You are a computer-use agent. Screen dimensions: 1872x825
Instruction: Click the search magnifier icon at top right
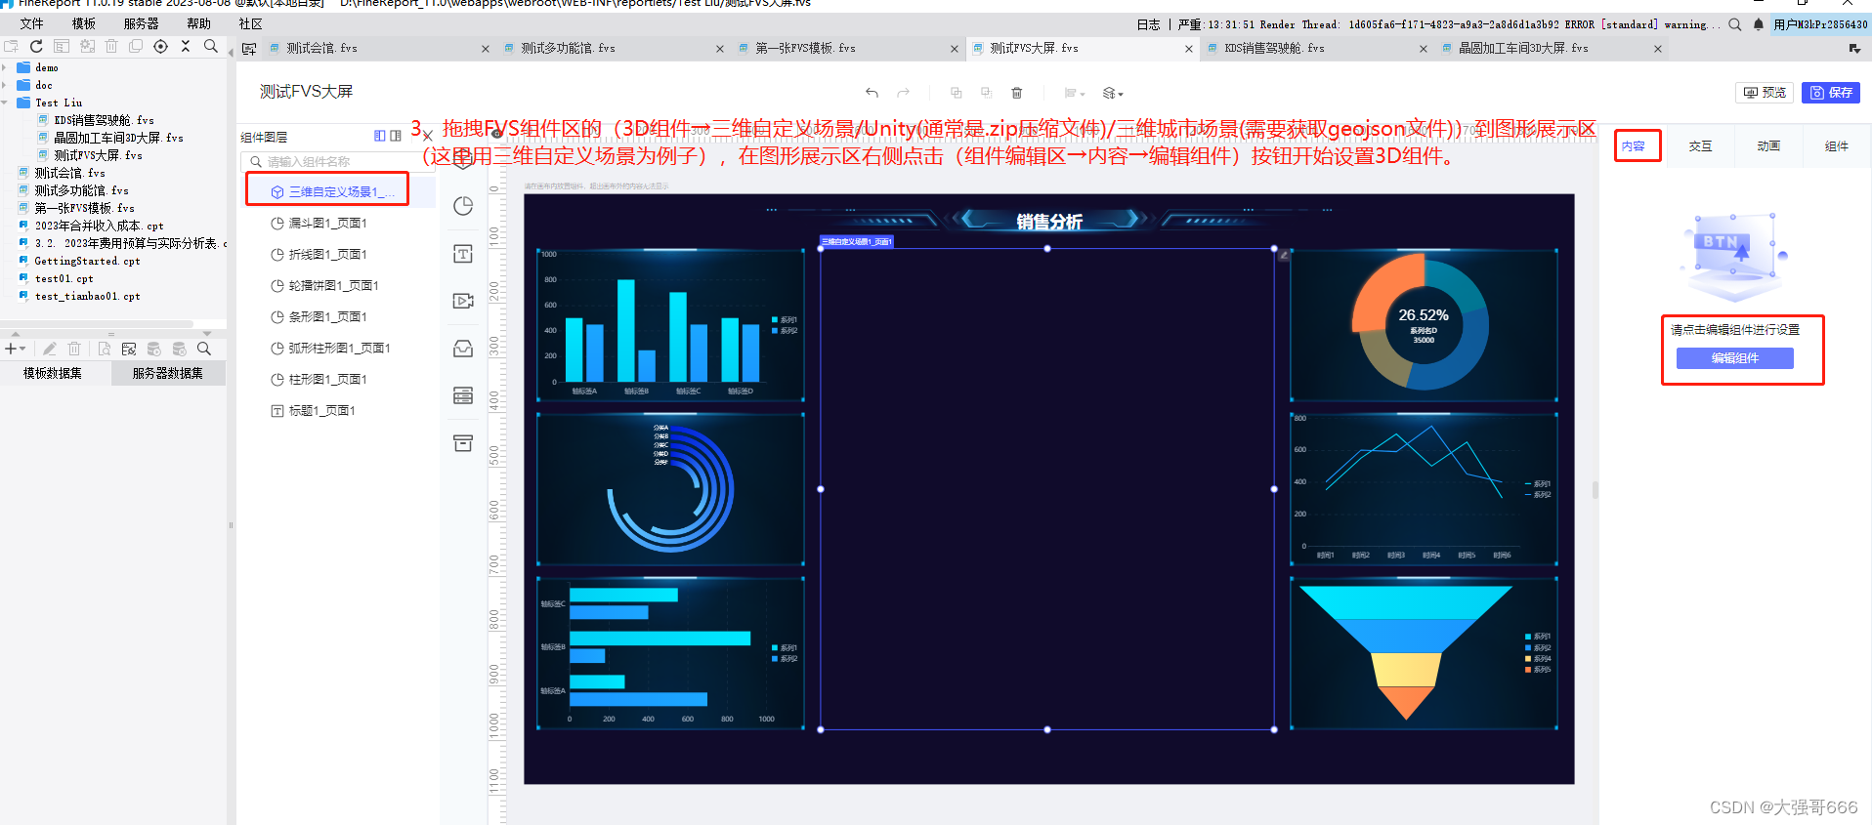1735,24
